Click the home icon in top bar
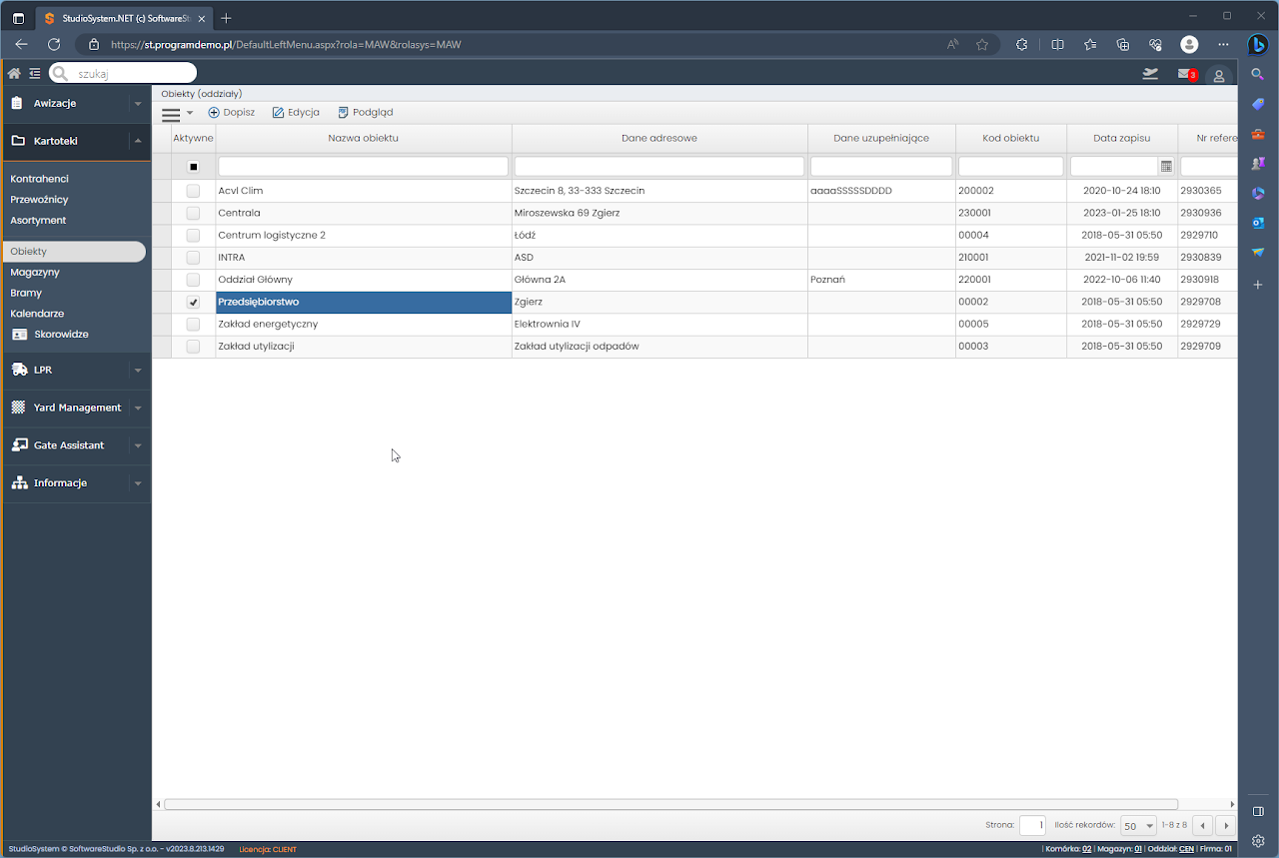This screenshot has width=1279, height=858. click(x=14, y=73)
